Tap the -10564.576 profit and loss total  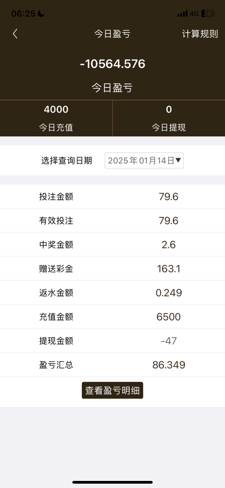tap(112, 64)
